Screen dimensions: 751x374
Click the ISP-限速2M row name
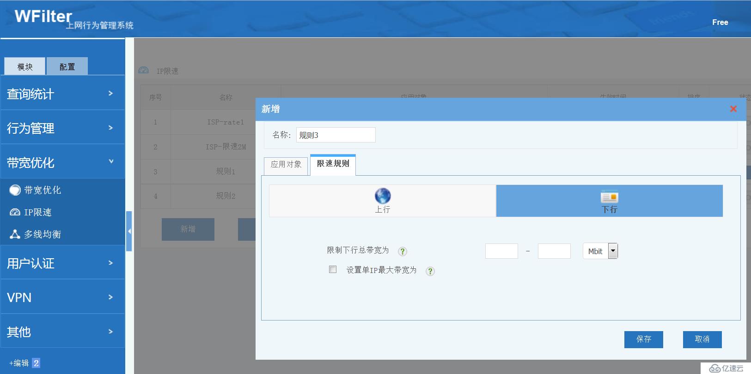[x=226, y=147]
